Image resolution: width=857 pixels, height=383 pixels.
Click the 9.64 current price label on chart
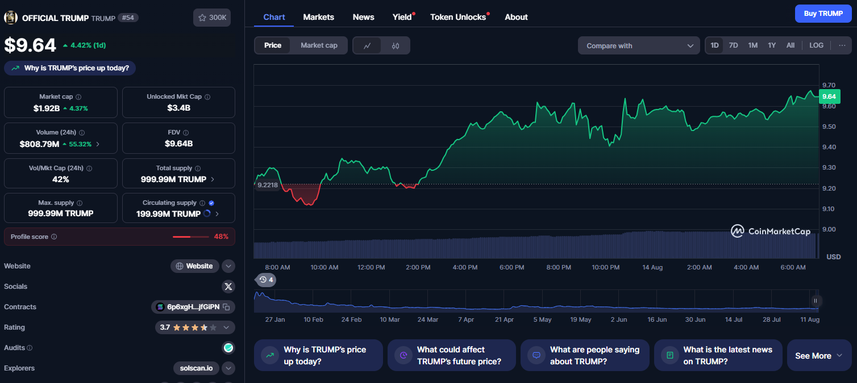click(x=829, y=96)
